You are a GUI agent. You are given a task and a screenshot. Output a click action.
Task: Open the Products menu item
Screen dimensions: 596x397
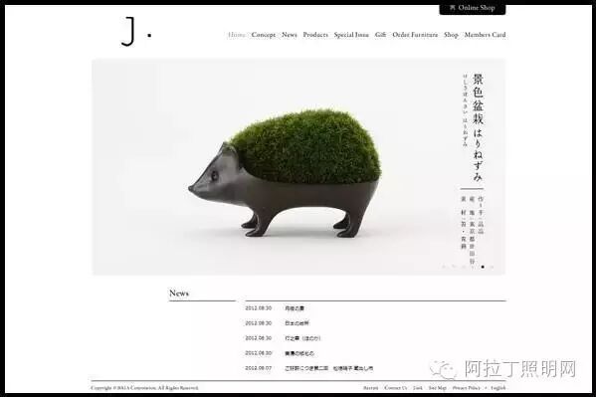(315, 35)
